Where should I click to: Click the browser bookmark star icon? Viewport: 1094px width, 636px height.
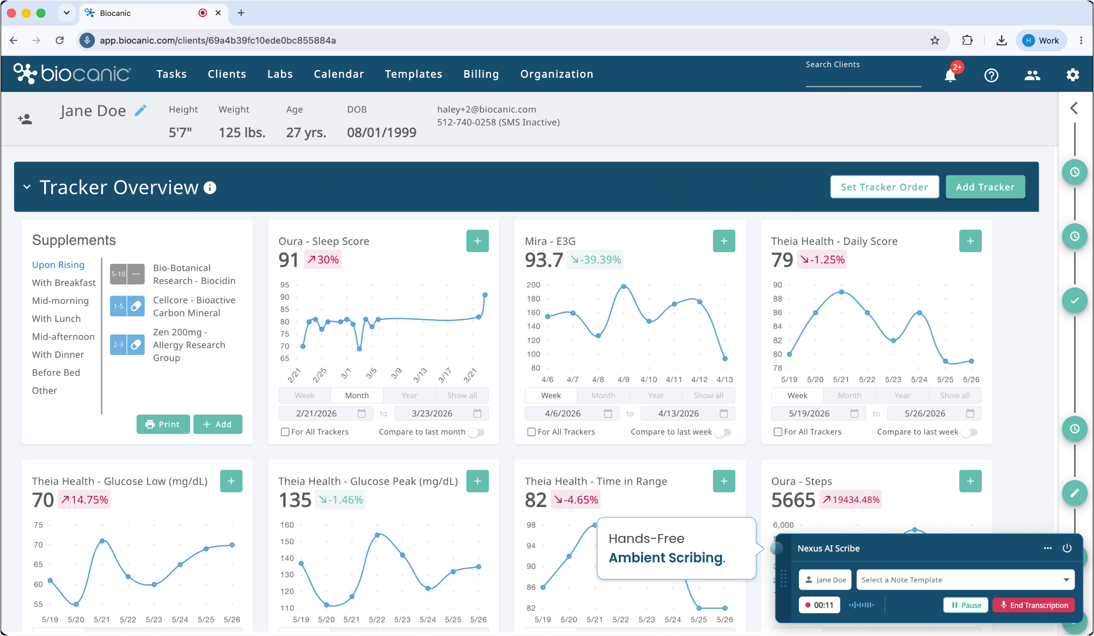pyautogui.click(x=935, y=41)
